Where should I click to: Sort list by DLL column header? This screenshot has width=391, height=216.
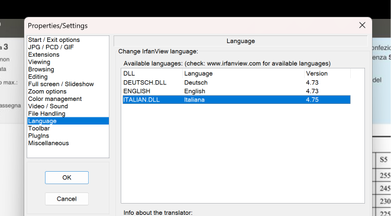[152, 73]
